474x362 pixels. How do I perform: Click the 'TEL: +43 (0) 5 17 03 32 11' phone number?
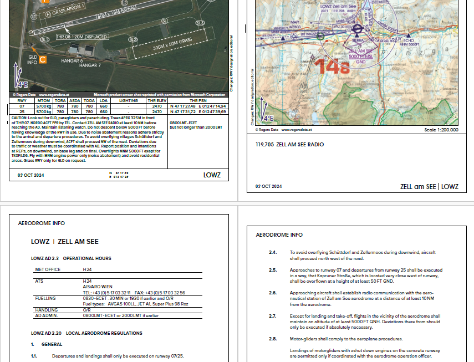click(106, 293)
